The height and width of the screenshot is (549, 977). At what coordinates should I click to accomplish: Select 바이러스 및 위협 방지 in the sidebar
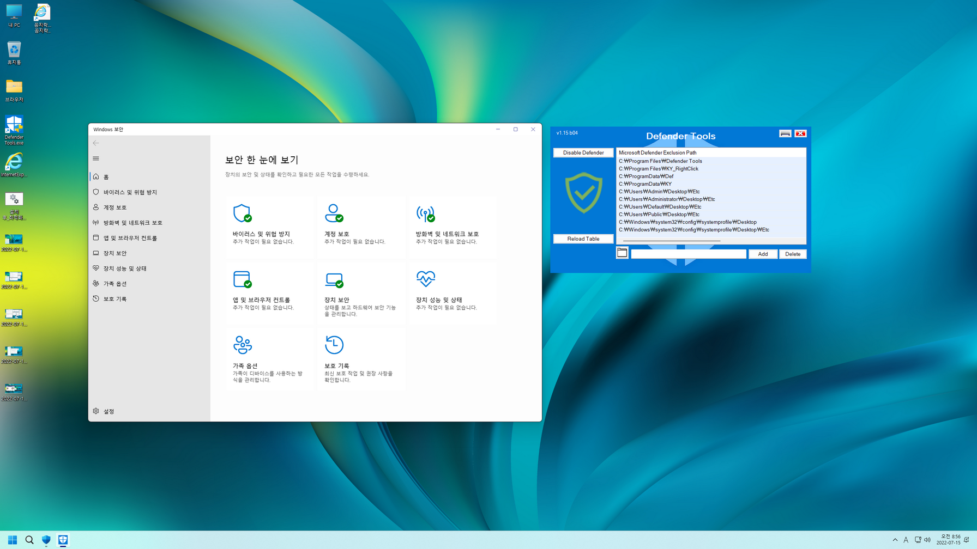[149, 192]
